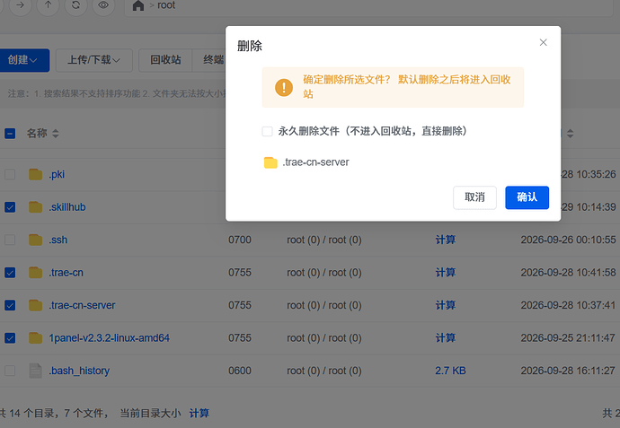Open the 上传/下载 dropdown
The width and height of the screenshot is (620, 428).
93,60
